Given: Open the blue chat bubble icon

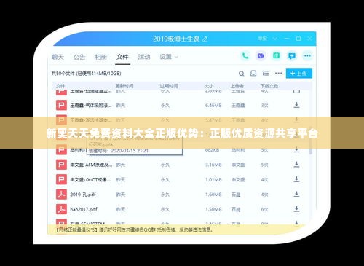Looking at the screenshot, I should pyautogui.click(x=292, y=56).
